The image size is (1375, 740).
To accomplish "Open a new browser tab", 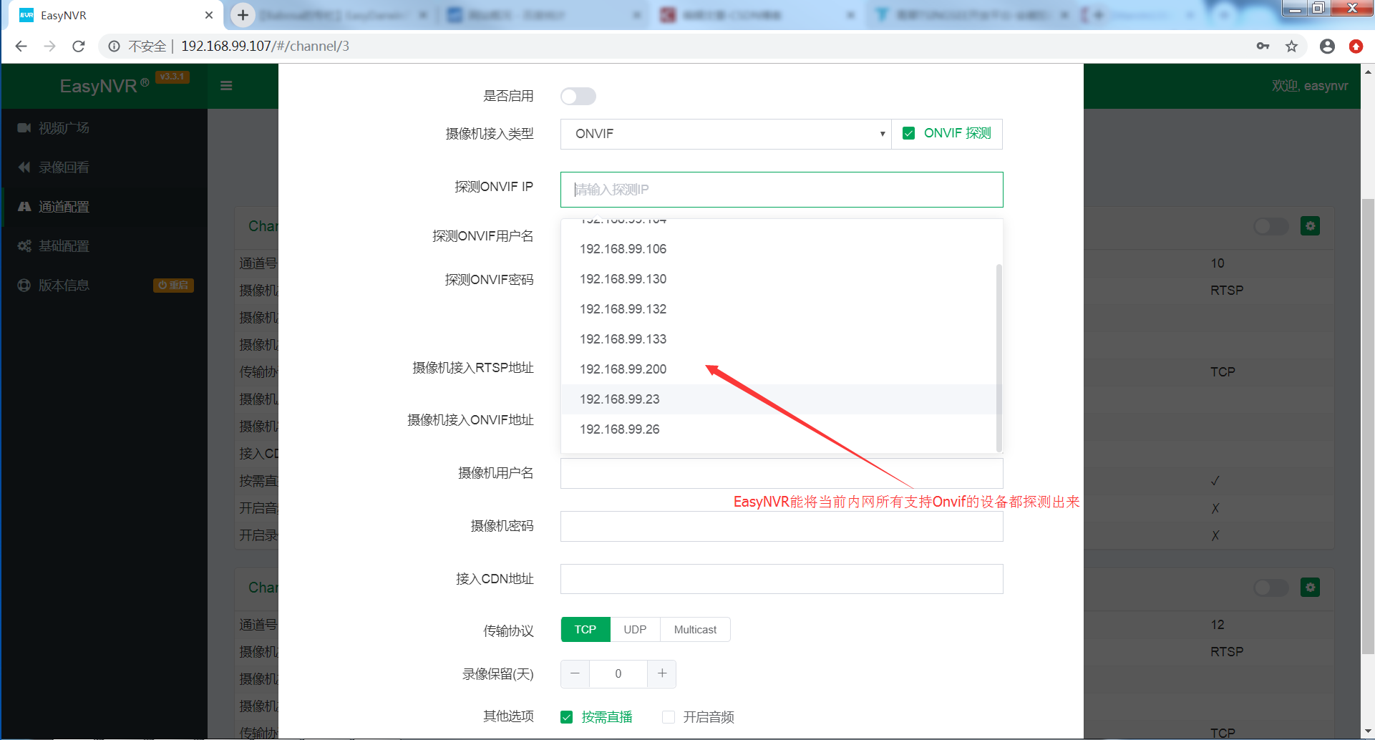I will point(243,15).
